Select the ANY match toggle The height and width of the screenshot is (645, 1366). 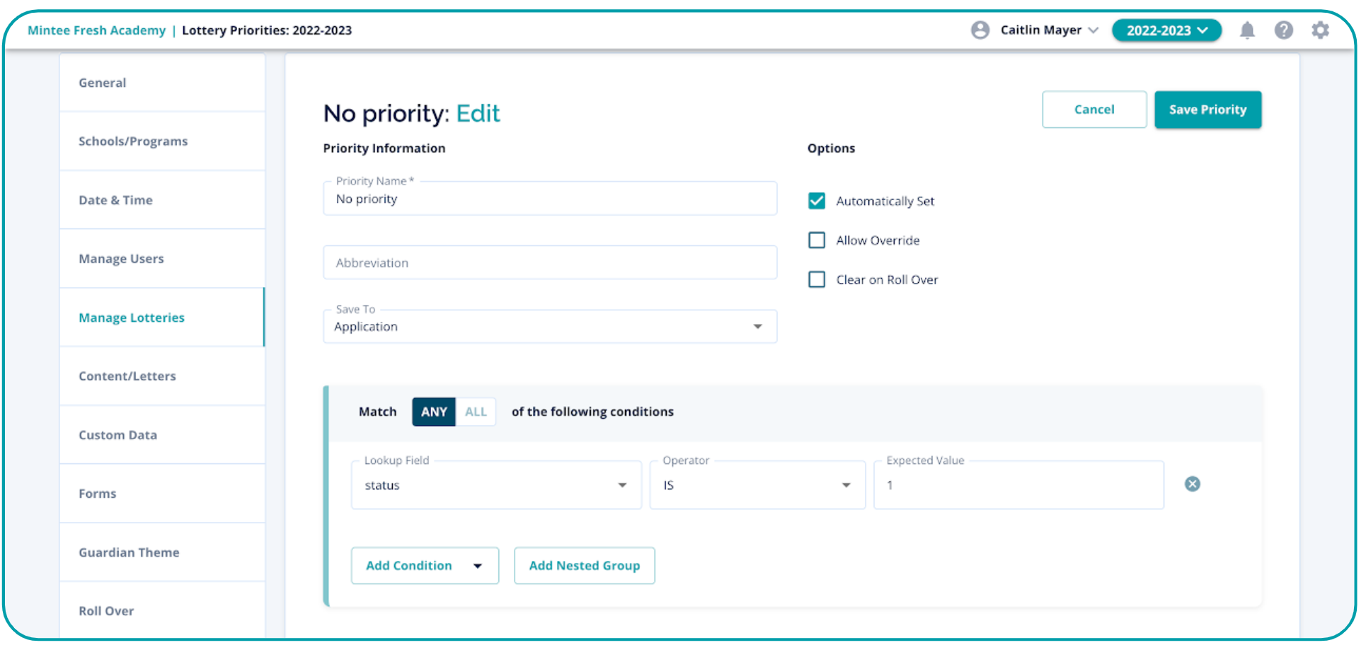434,412
